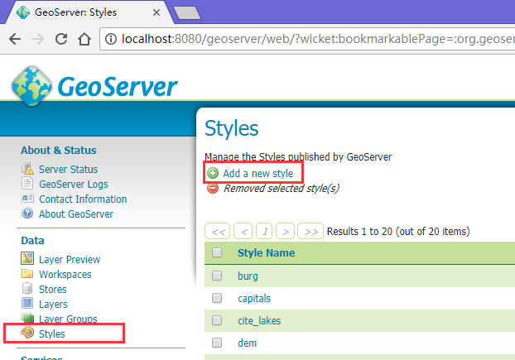This screenshot has width=515, height=360.
Task: Go to next page with > button
Action: coord(285,231)
